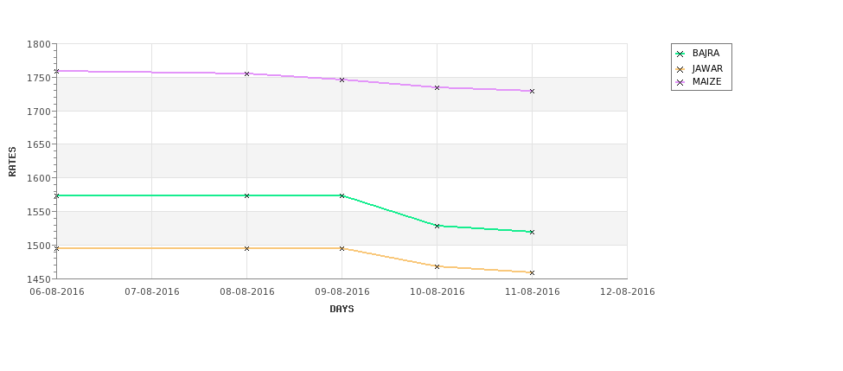Click the JAWAR legend marker icon

680,69
